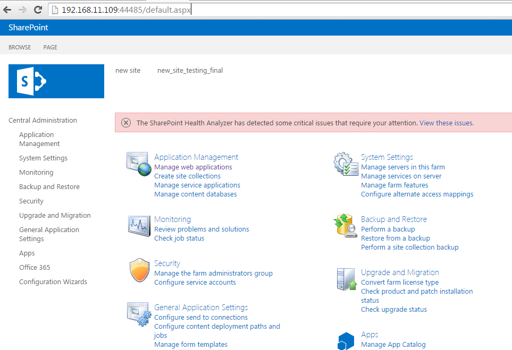This screenshot has height=350, width=512.
Task: Open Manage web applications
Action: [x=194, y=167]
